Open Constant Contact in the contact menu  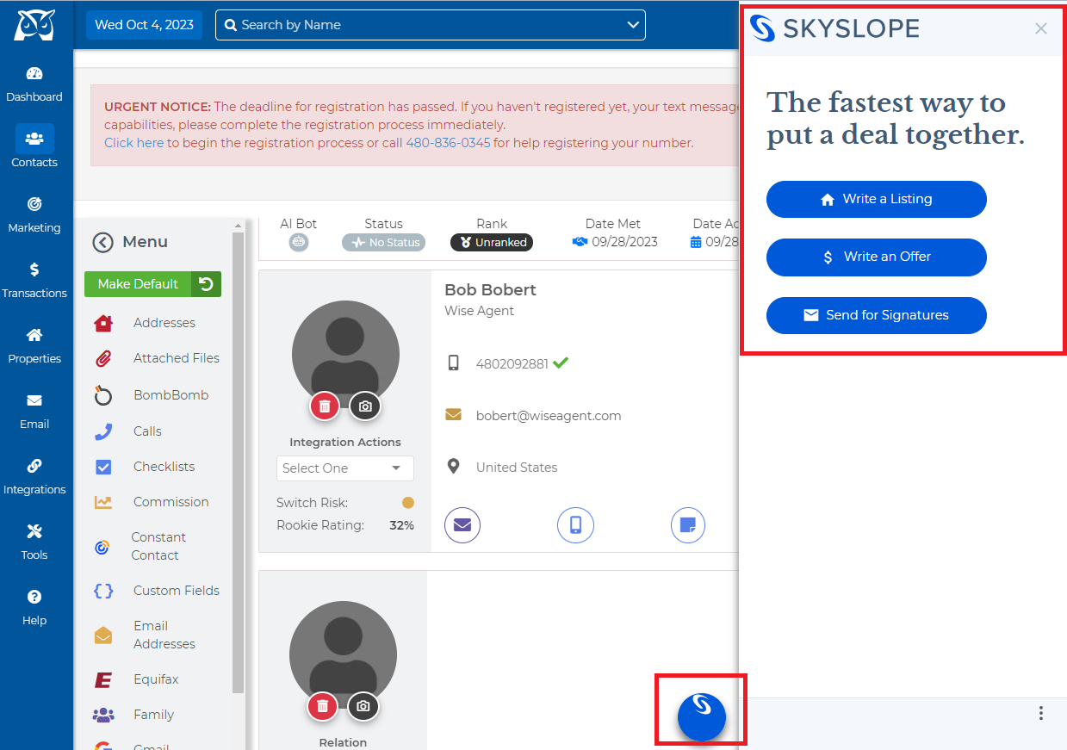158,546
